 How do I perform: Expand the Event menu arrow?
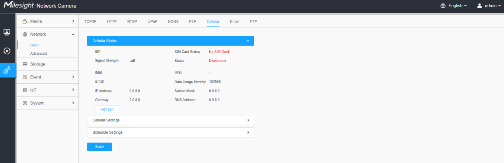click(x=73, y=77)
